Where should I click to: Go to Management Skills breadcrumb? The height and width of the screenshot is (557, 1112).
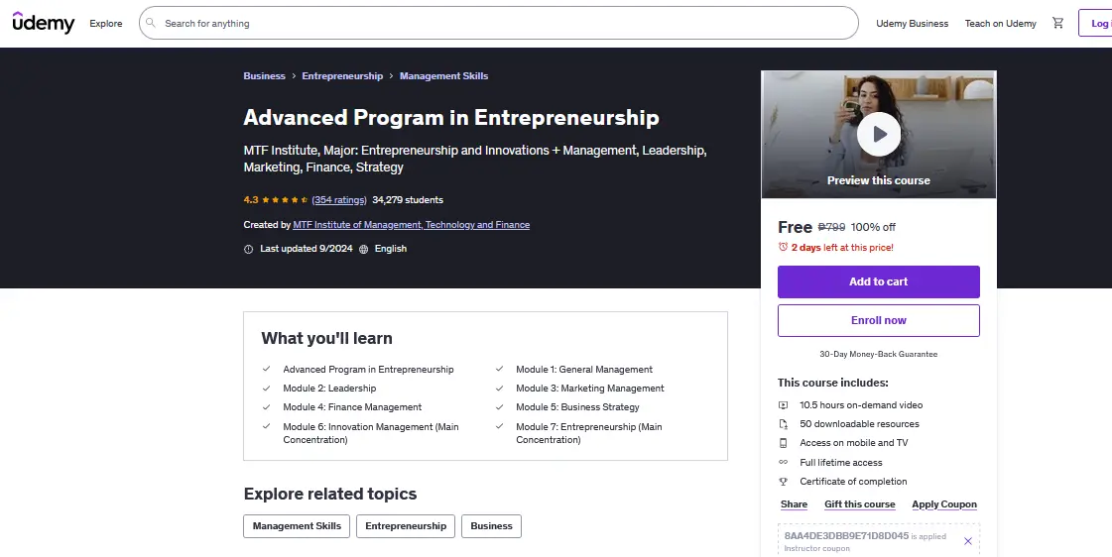[443, 76]
